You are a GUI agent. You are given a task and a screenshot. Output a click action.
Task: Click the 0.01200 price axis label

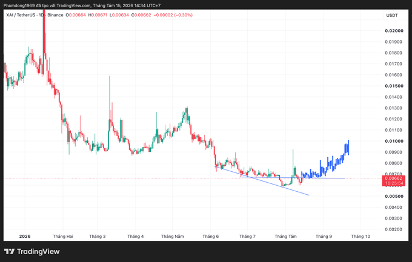click(394, 119)
